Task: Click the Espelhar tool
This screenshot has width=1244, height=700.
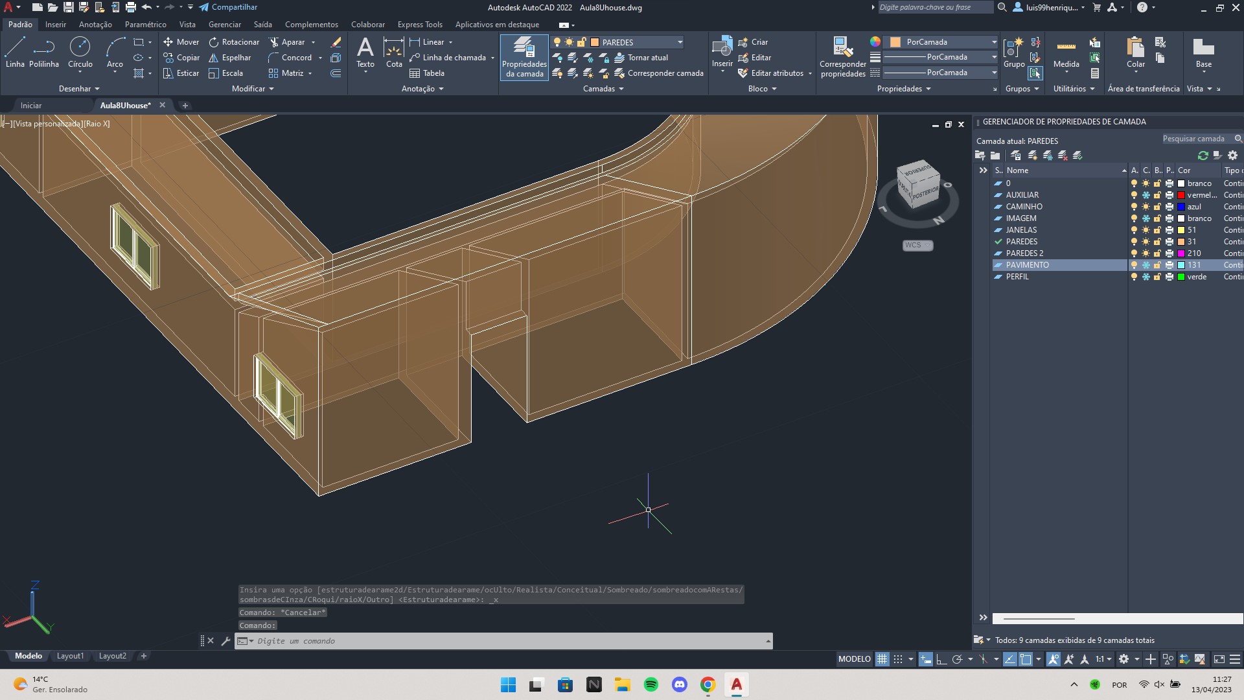Action: click(229, 58)
